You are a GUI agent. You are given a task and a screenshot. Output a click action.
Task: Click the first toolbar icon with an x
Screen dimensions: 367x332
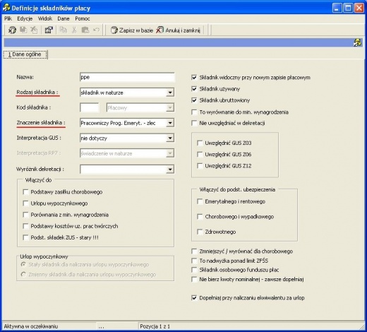(12, 30)
